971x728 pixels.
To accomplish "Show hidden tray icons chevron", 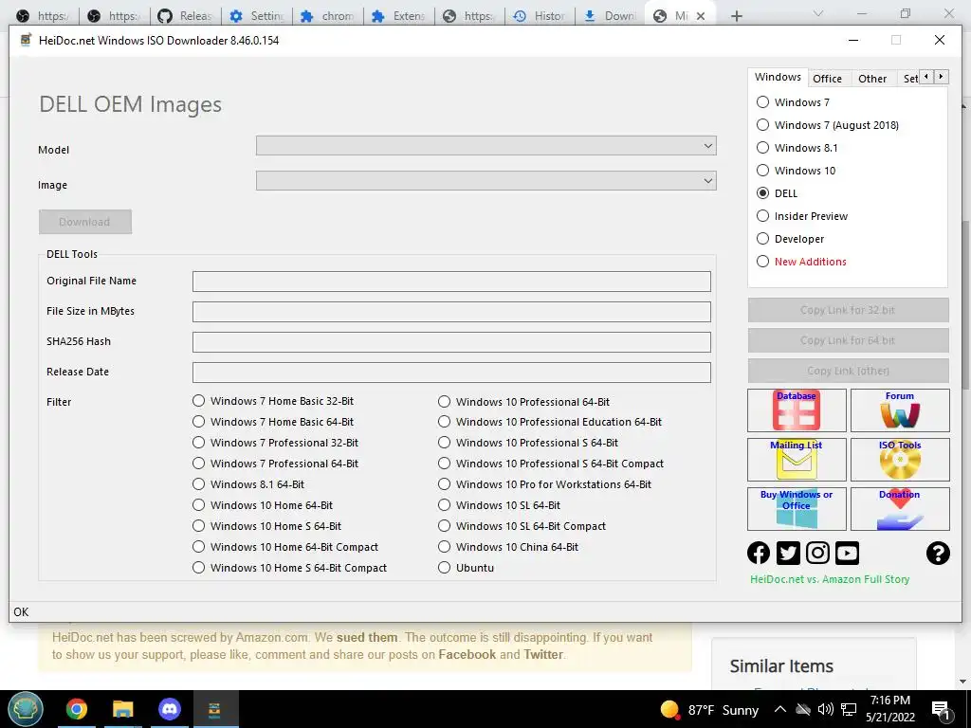I will 780,709.
